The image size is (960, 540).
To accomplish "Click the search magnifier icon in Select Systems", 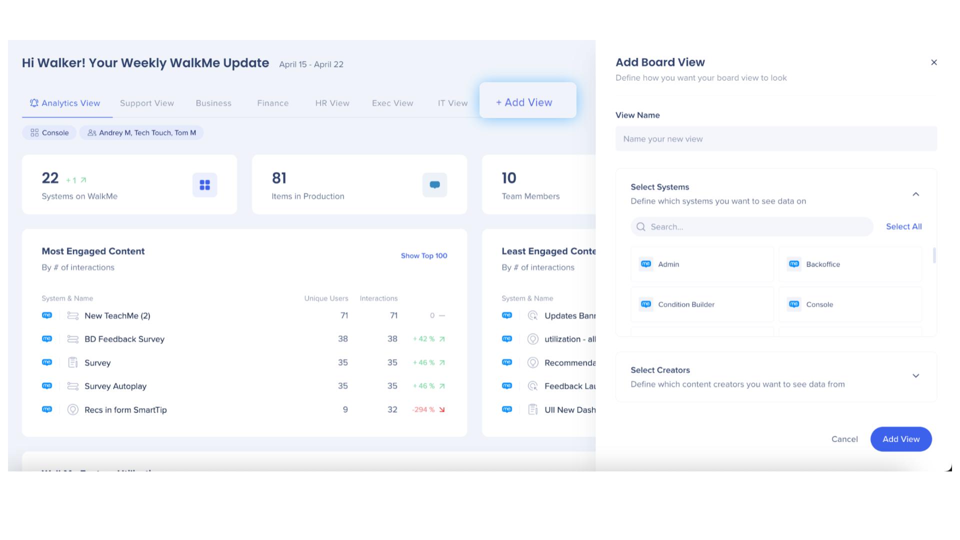I will [x=640, y=227].
